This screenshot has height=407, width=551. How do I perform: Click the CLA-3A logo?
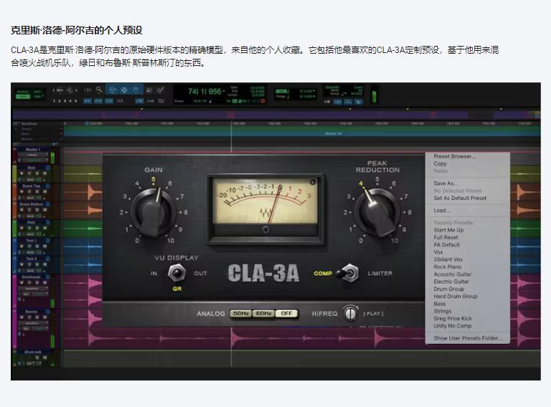tap(263, 273)
